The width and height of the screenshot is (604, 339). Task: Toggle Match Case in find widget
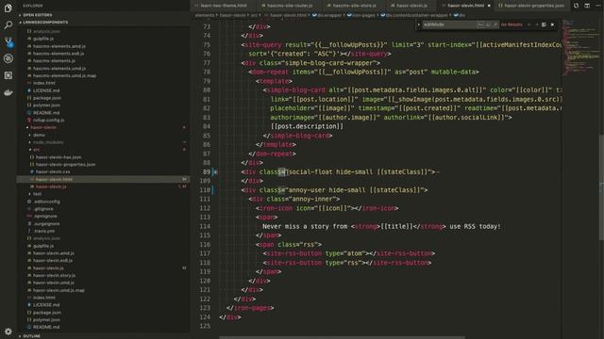coord(480,24)
